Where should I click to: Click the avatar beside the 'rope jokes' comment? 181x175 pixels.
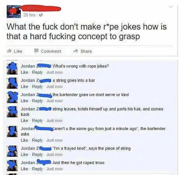point(12,69)
